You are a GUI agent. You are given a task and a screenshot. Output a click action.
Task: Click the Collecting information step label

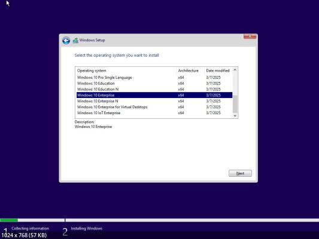pyautogui.click(x=30, y=228)
